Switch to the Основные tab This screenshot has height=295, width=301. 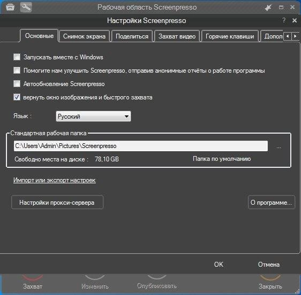click(x=39, y=36)
